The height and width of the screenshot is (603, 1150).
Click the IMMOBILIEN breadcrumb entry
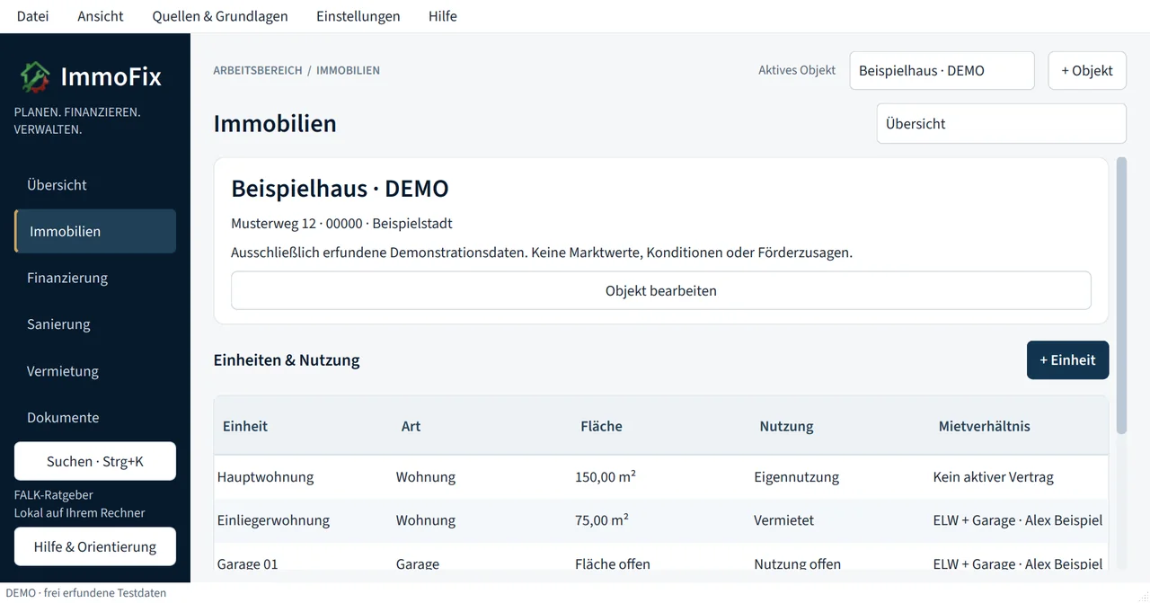[348, 70]
